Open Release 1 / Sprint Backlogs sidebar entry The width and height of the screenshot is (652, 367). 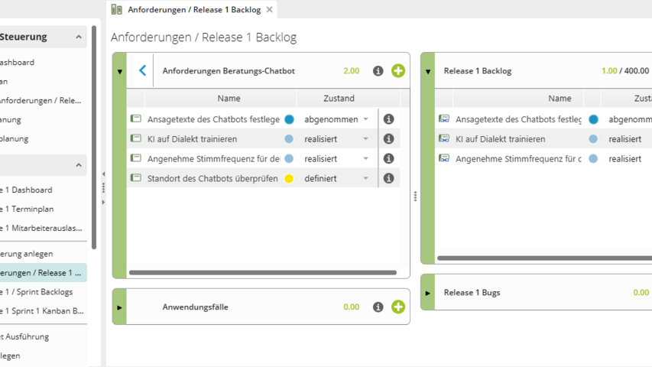click(37, 292)
